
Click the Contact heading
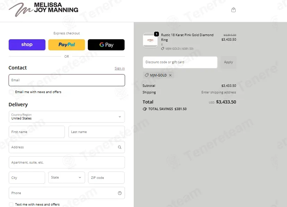(18, 68)
